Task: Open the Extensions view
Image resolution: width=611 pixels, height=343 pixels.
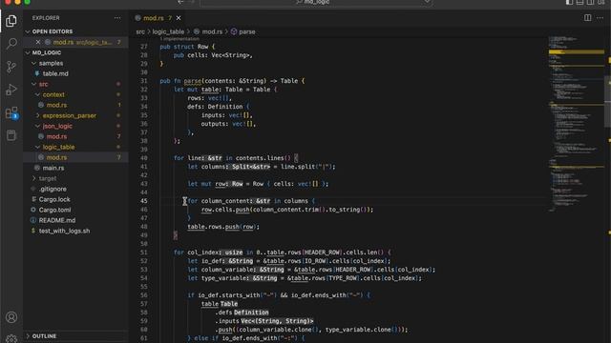Action: click(x=11, y=113)
